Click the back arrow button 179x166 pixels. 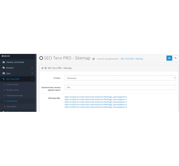click(x=175, y=58)
